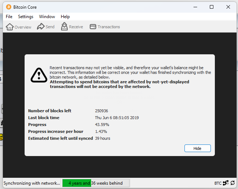Click the network activity icon in status bar
The height and width of the screenshot is (189, 238).
pos(226,183)
